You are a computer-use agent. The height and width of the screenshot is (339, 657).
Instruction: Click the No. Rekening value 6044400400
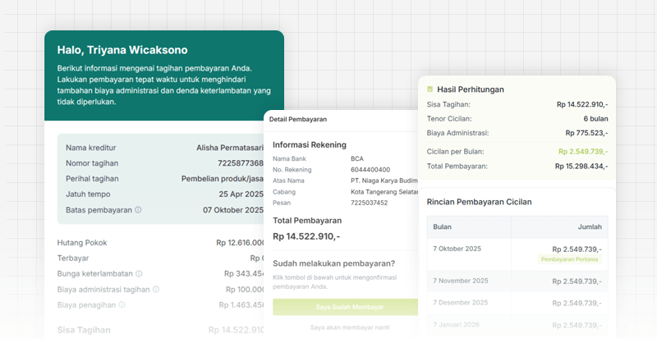pos(370,170)
